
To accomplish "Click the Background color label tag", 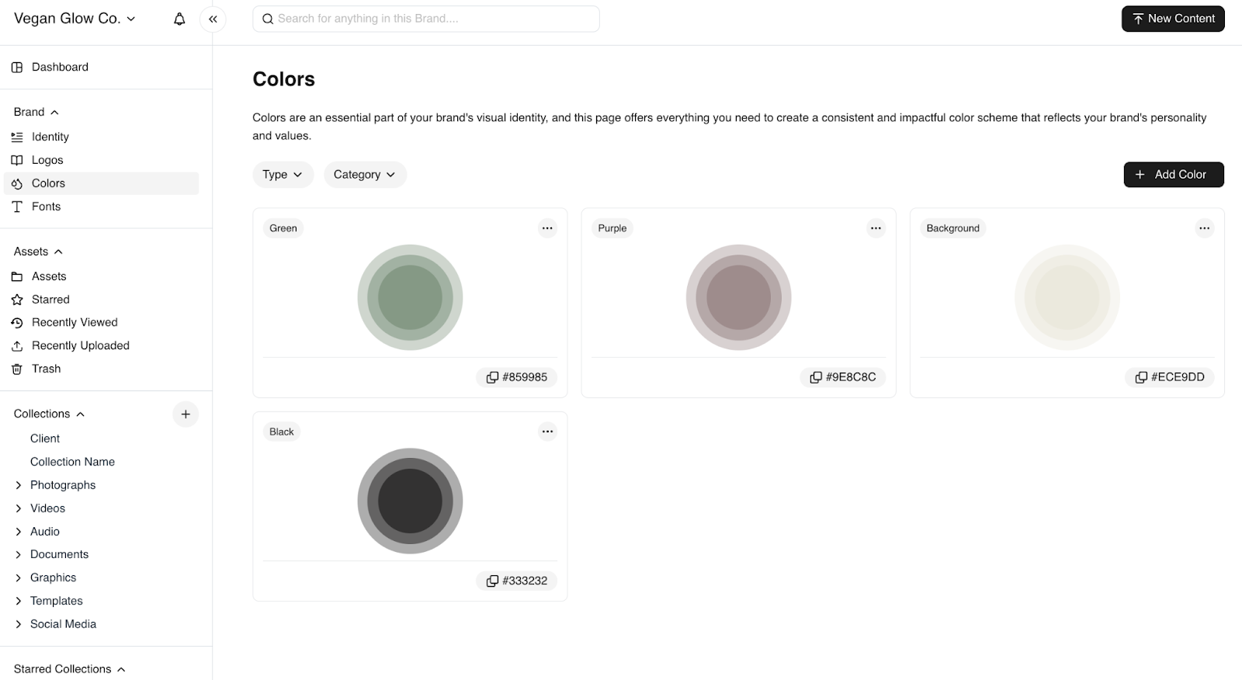I will click(x=953, y=228).
